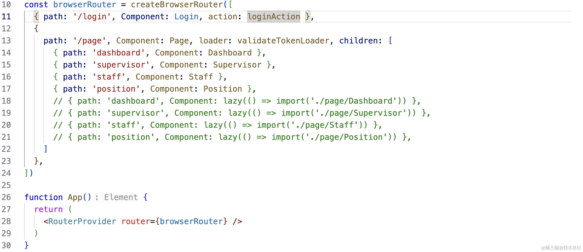This screenshot has width=583, height=252.
Task: Click the return keyword on line 27
Action: [x=48, y=209]
